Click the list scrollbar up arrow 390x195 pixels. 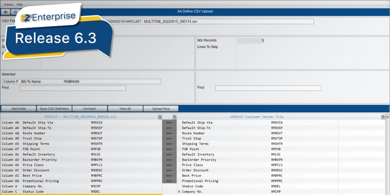point(387,116)
